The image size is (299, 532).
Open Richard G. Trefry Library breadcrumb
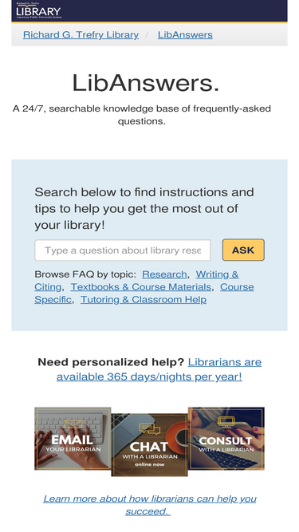click(81, 35)
